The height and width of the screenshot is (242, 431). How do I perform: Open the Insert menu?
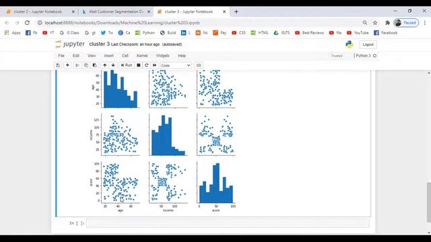click(x=108, y=56)
